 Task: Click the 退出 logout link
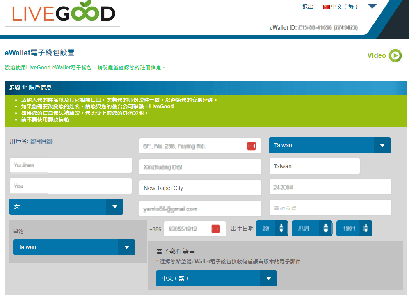click(x=308, y=7)
